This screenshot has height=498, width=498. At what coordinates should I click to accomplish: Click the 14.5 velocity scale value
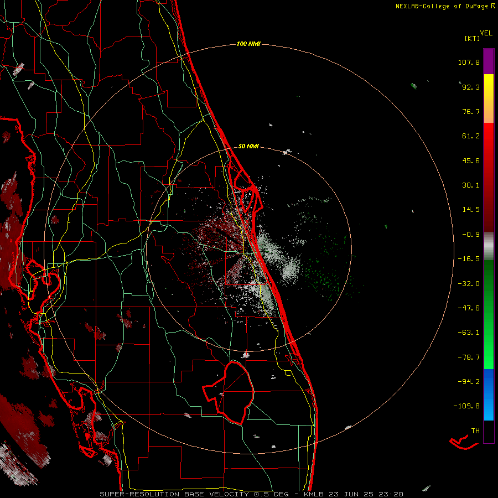pos(471,210)
